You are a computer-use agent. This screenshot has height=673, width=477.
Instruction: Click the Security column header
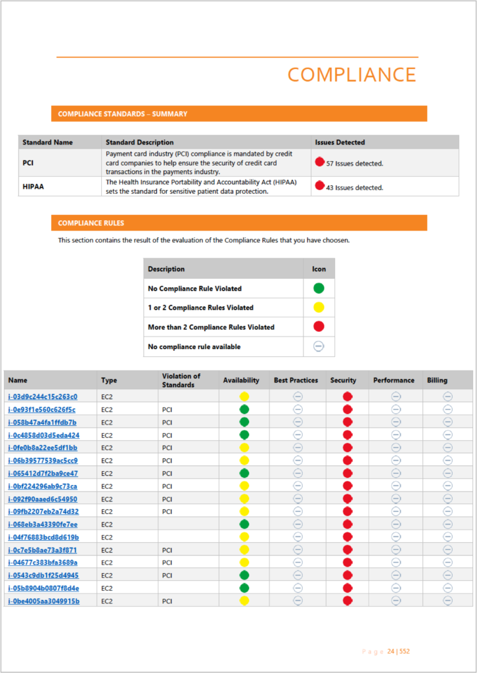coord(343,381)
